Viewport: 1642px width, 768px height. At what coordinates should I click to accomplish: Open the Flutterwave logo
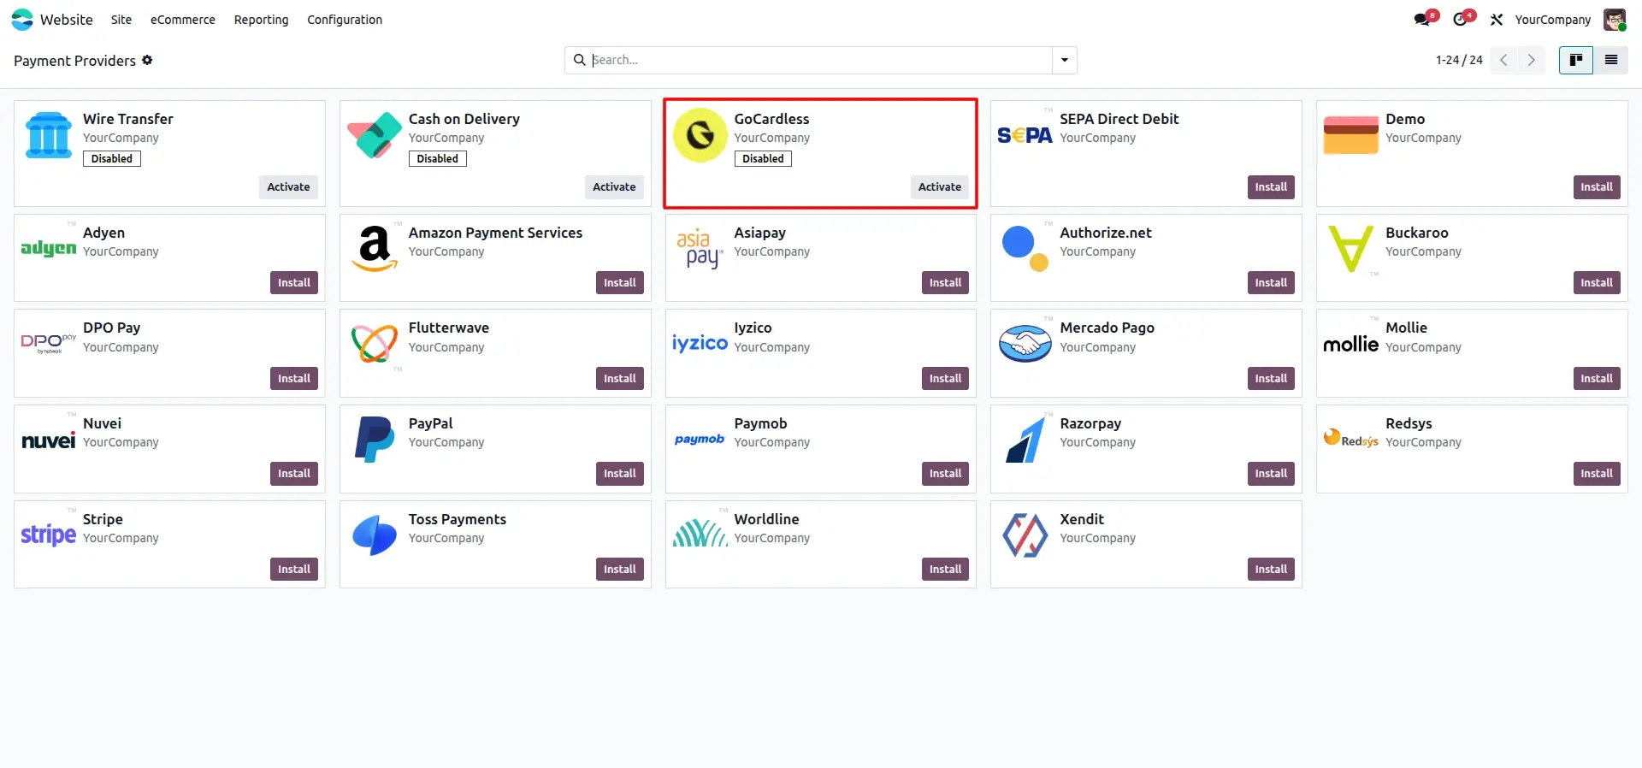click(x=375, y=344)
